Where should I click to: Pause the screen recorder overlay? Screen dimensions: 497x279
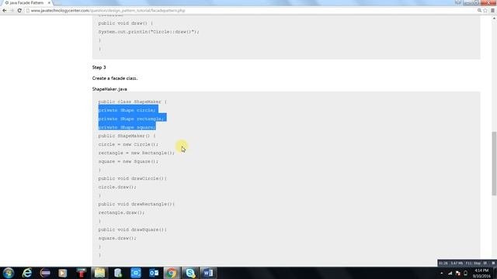tap(485, 263)
